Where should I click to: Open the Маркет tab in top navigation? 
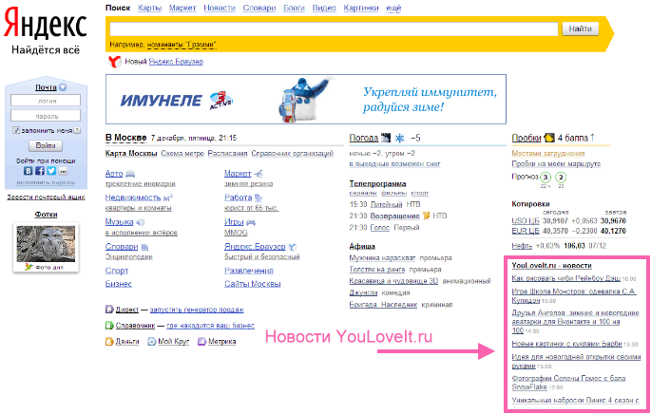(182, 8)
